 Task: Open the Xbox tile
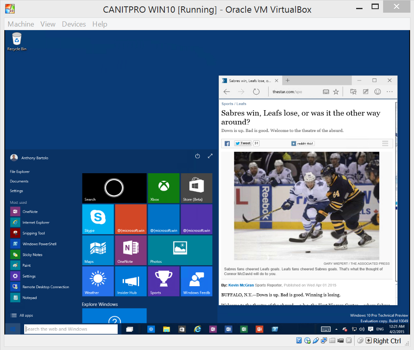point(164,188)
